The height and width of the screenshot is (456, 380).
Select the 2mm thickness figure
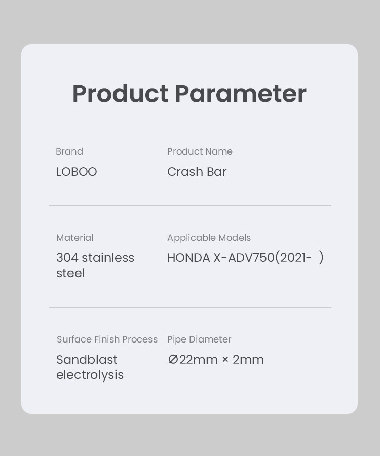(248, 360)
